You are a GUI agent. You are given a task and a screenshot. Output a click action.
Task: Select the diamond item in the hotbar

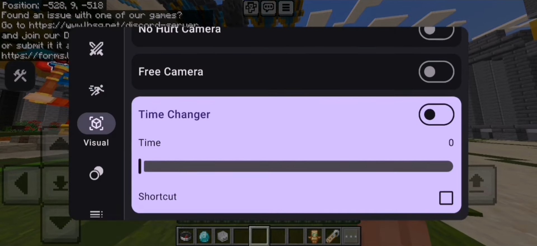click(204, 236)
